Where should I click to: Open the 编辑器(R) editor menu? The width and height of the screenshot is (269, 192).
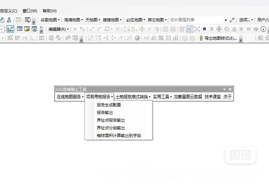(59, 29)
